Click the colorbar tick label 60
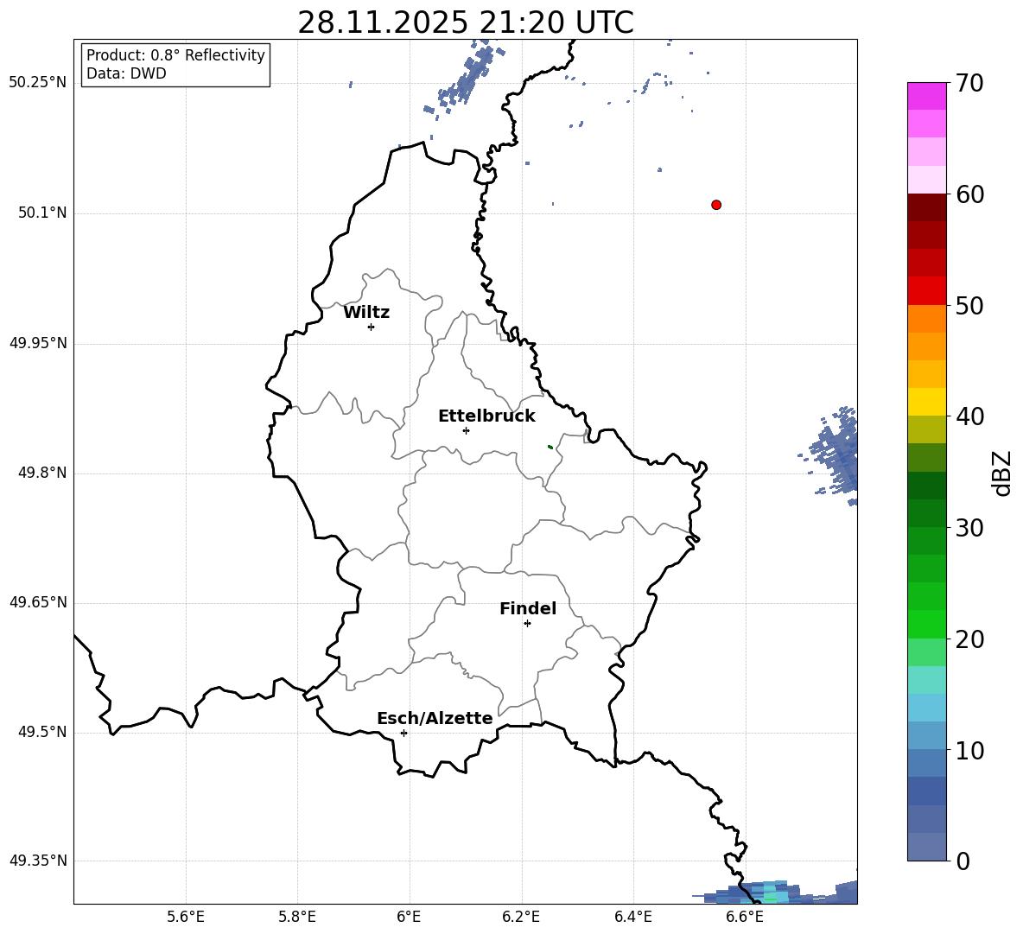 coord(969,194)
